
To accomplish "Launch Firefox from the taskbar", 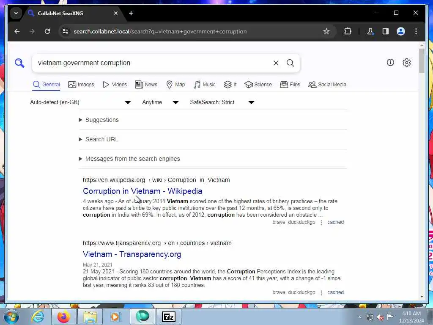I will click(x=64, y=317).
